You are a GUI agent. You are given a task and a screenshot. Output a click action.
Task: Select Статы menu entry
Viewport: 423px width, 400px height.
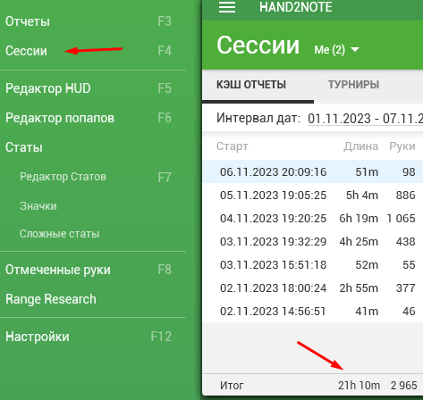pos(24,147)
